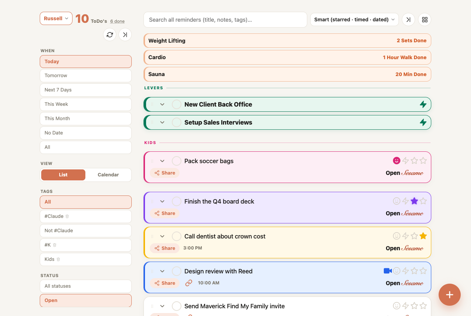Click the Weight Lifting habit row
The image size is (471, 316).
point(287,41)
